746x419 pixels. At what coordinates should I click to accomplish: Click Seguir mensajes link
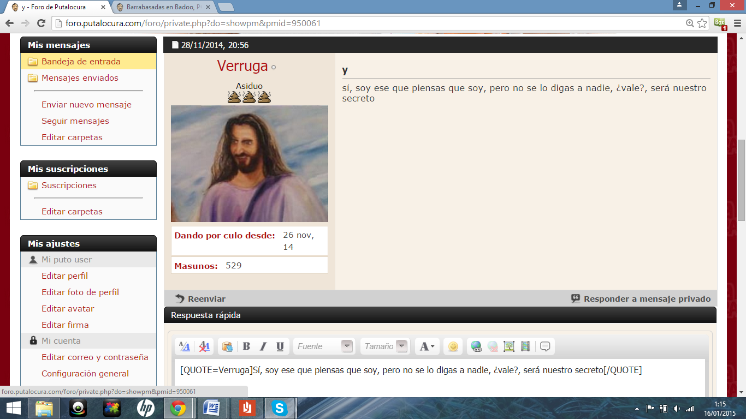[x=75, y=121]
